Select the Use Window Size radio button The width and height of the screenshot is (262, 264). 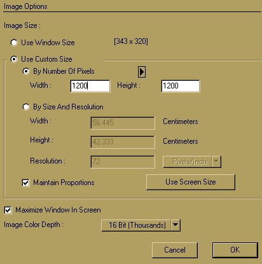coord(14,43)
